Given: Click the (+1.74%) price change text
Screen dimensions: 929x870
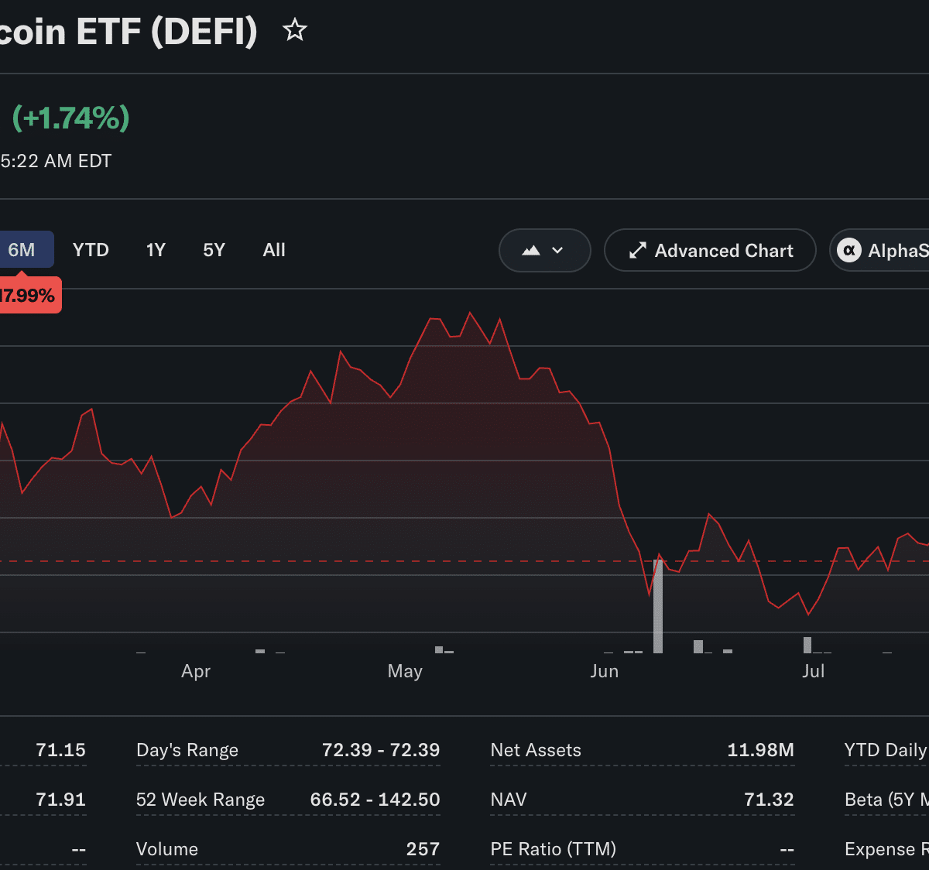Looking at the screenshot, I should 70,118.
